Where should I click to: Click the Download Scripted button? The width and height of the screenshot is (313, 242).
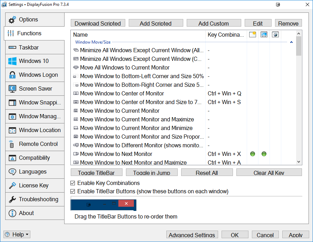98,23
